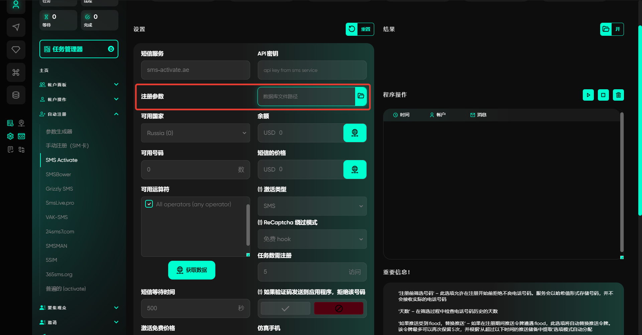Click the API key input field
642x335 pixels.
point(312,70)
